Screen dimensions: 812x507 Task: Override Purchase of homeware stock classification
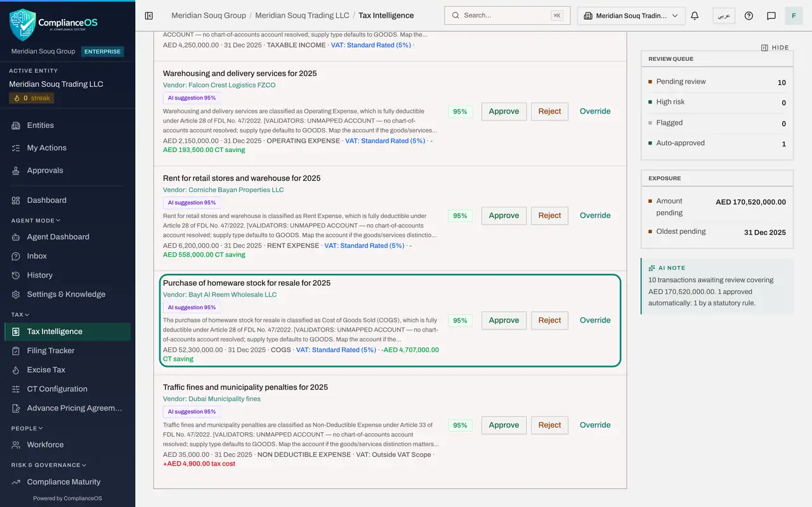595,321
